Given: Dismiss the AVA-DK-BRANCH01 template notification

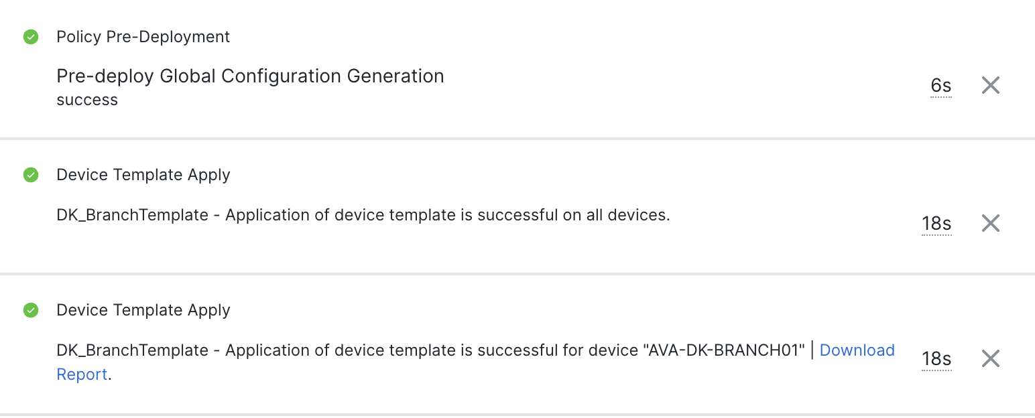Looking at the screenshot, I should click(990, 358).
